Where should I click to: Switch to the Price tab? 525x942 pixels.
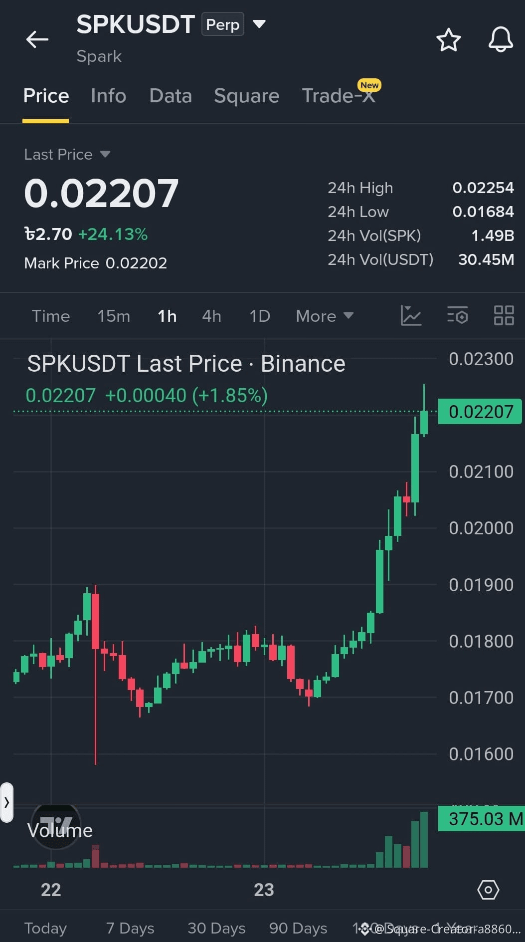click(46, 96)
